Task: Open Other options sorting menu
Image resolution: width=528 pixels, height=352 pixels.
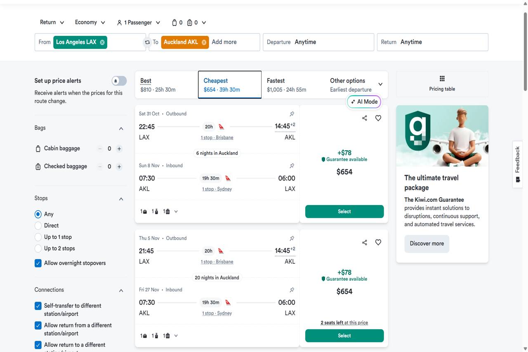Action: pos(356,85)
